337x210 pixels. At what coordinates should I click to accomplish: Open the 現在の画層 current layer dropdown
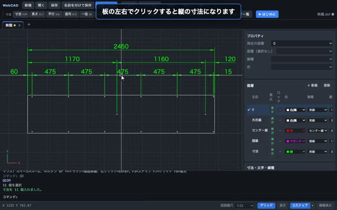coord(302,44)
